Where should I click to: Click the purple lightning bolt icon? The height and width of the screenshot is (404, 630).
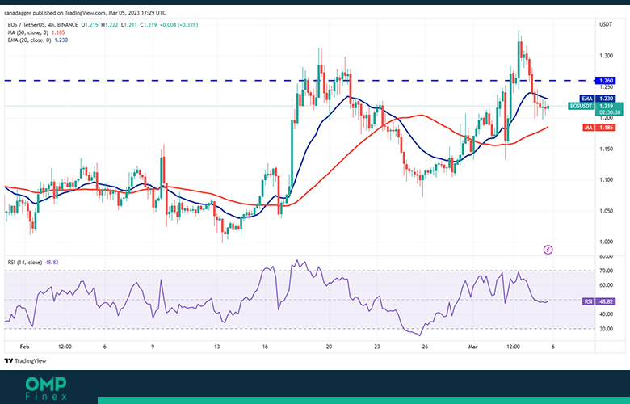pyautogui.click(x=548, y=250)
